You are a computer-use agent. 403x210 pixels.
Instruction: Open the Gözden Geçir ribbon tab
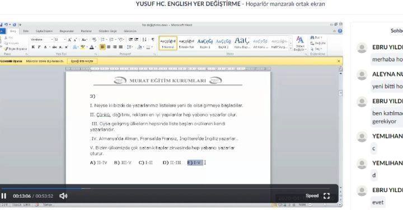pos(107,31)
